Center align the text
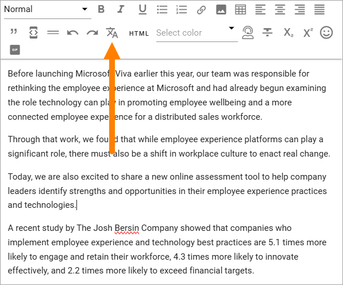 (280, 10)
